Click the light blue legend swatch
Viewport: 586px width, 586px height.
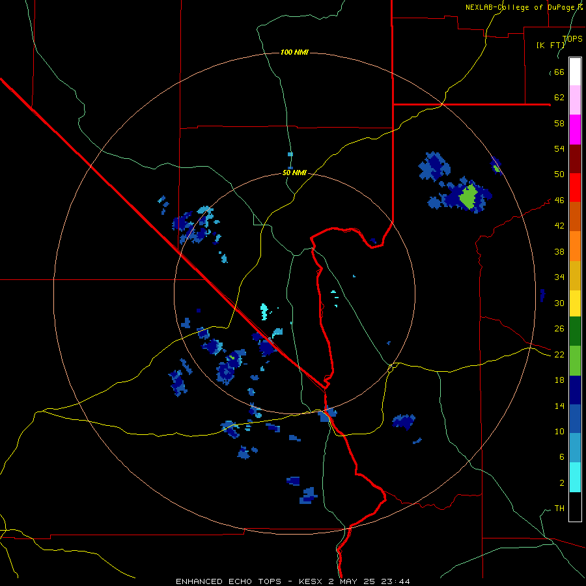[x=575, y=449]
